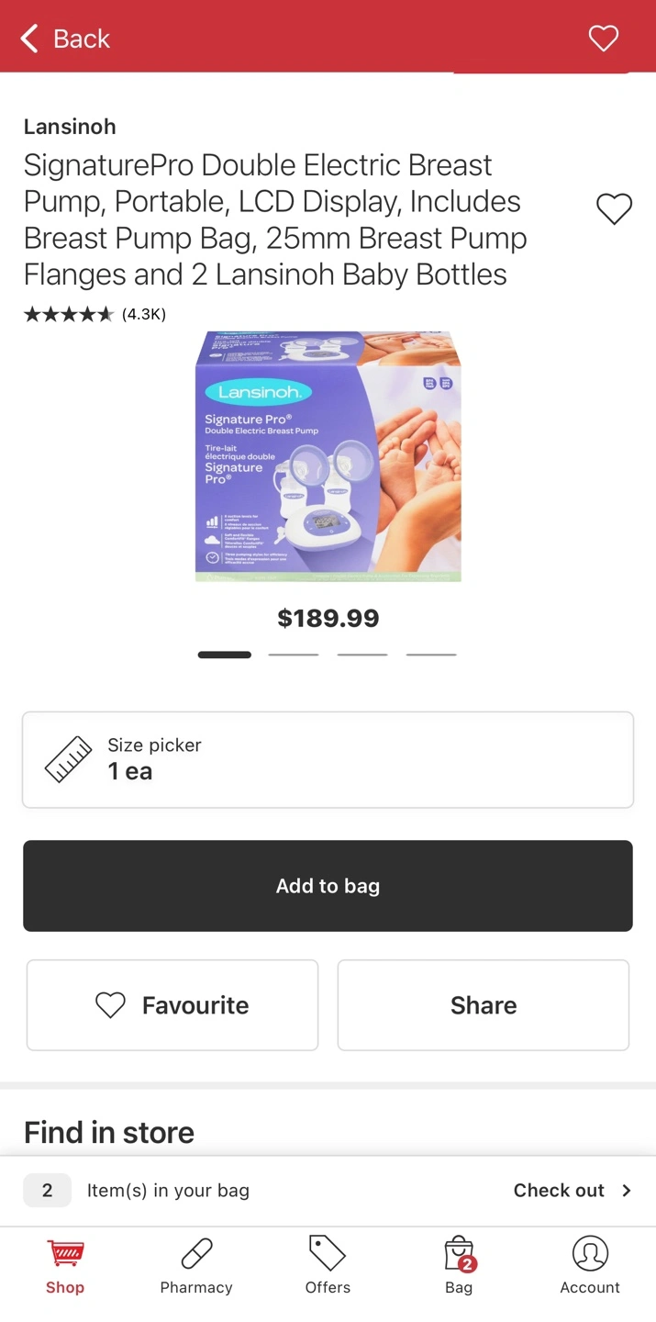Proceed to Check out chevron
The height and width of the screenshot is (1322, 656).
tap(627, 1191)
